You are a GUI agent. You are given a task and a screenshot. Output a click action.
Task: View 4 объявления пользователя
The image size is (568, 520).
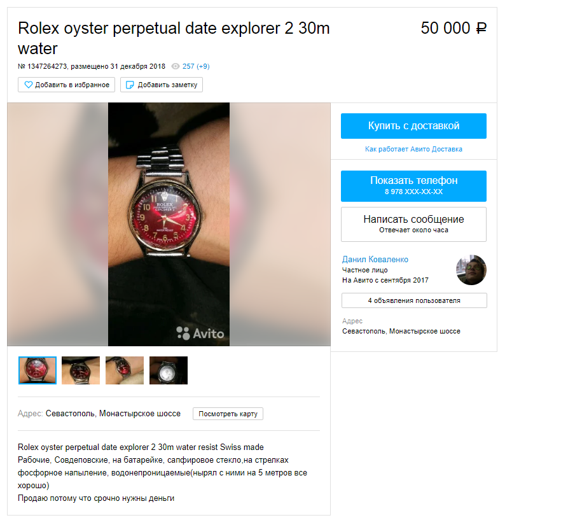414,300
